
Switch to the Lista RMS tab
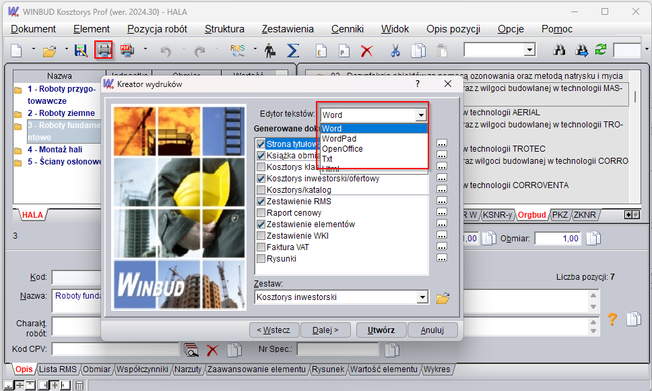[58, 369]
